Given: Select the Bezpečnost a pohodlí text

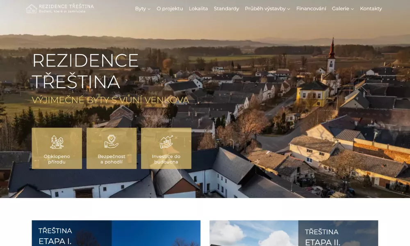Looking at the screenshot, I should pyautogui.click(x=111, y=159).
